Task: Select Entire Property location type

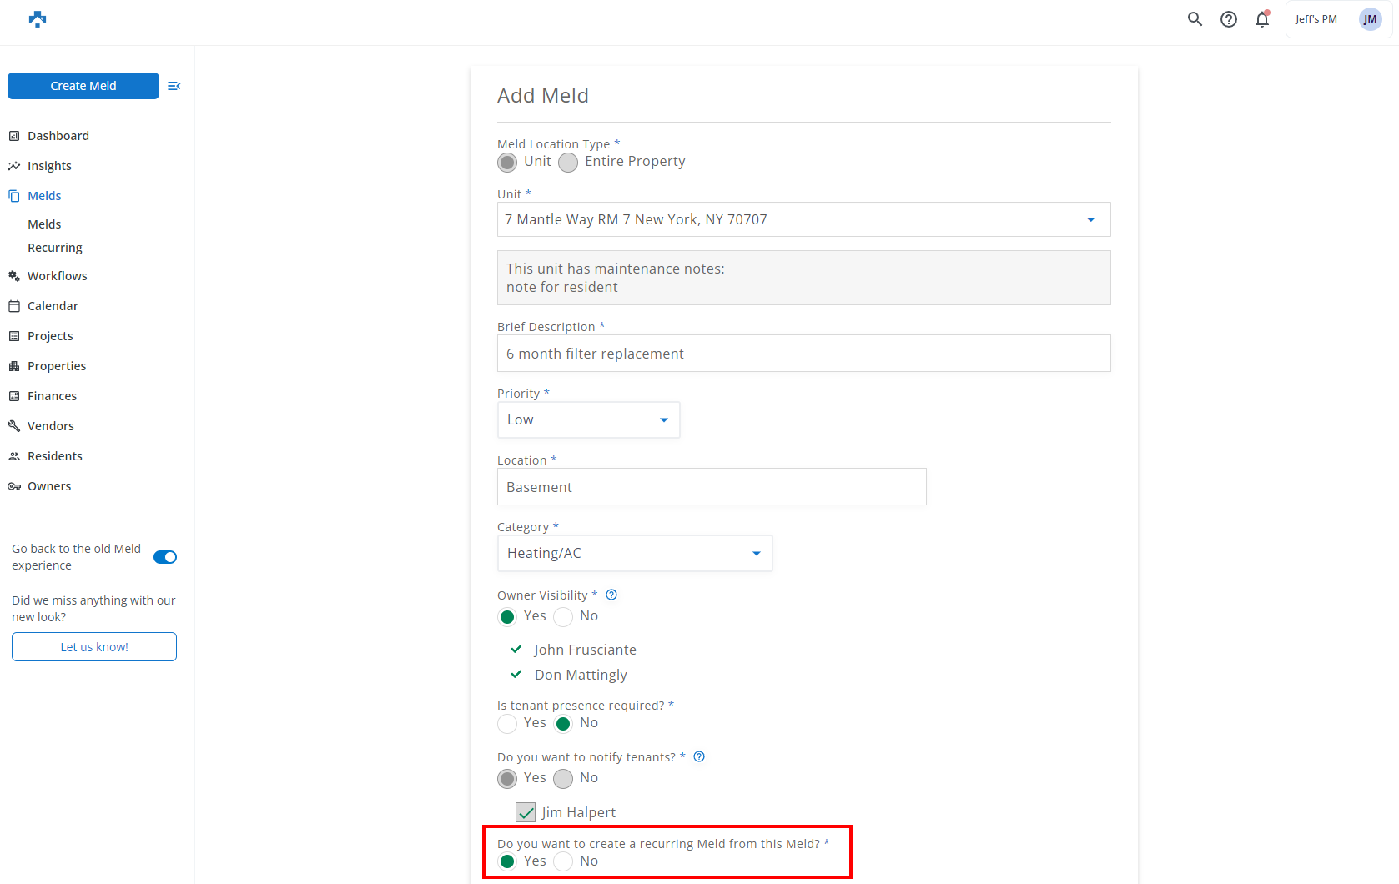Action: point(568,163)
